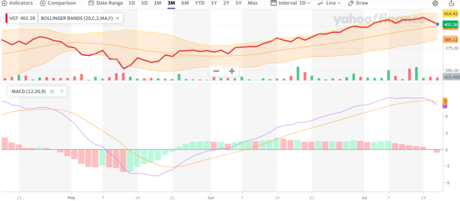460x201 pixels.
Task: Click the 402.28 current price tag
Action: click(451, 25)
